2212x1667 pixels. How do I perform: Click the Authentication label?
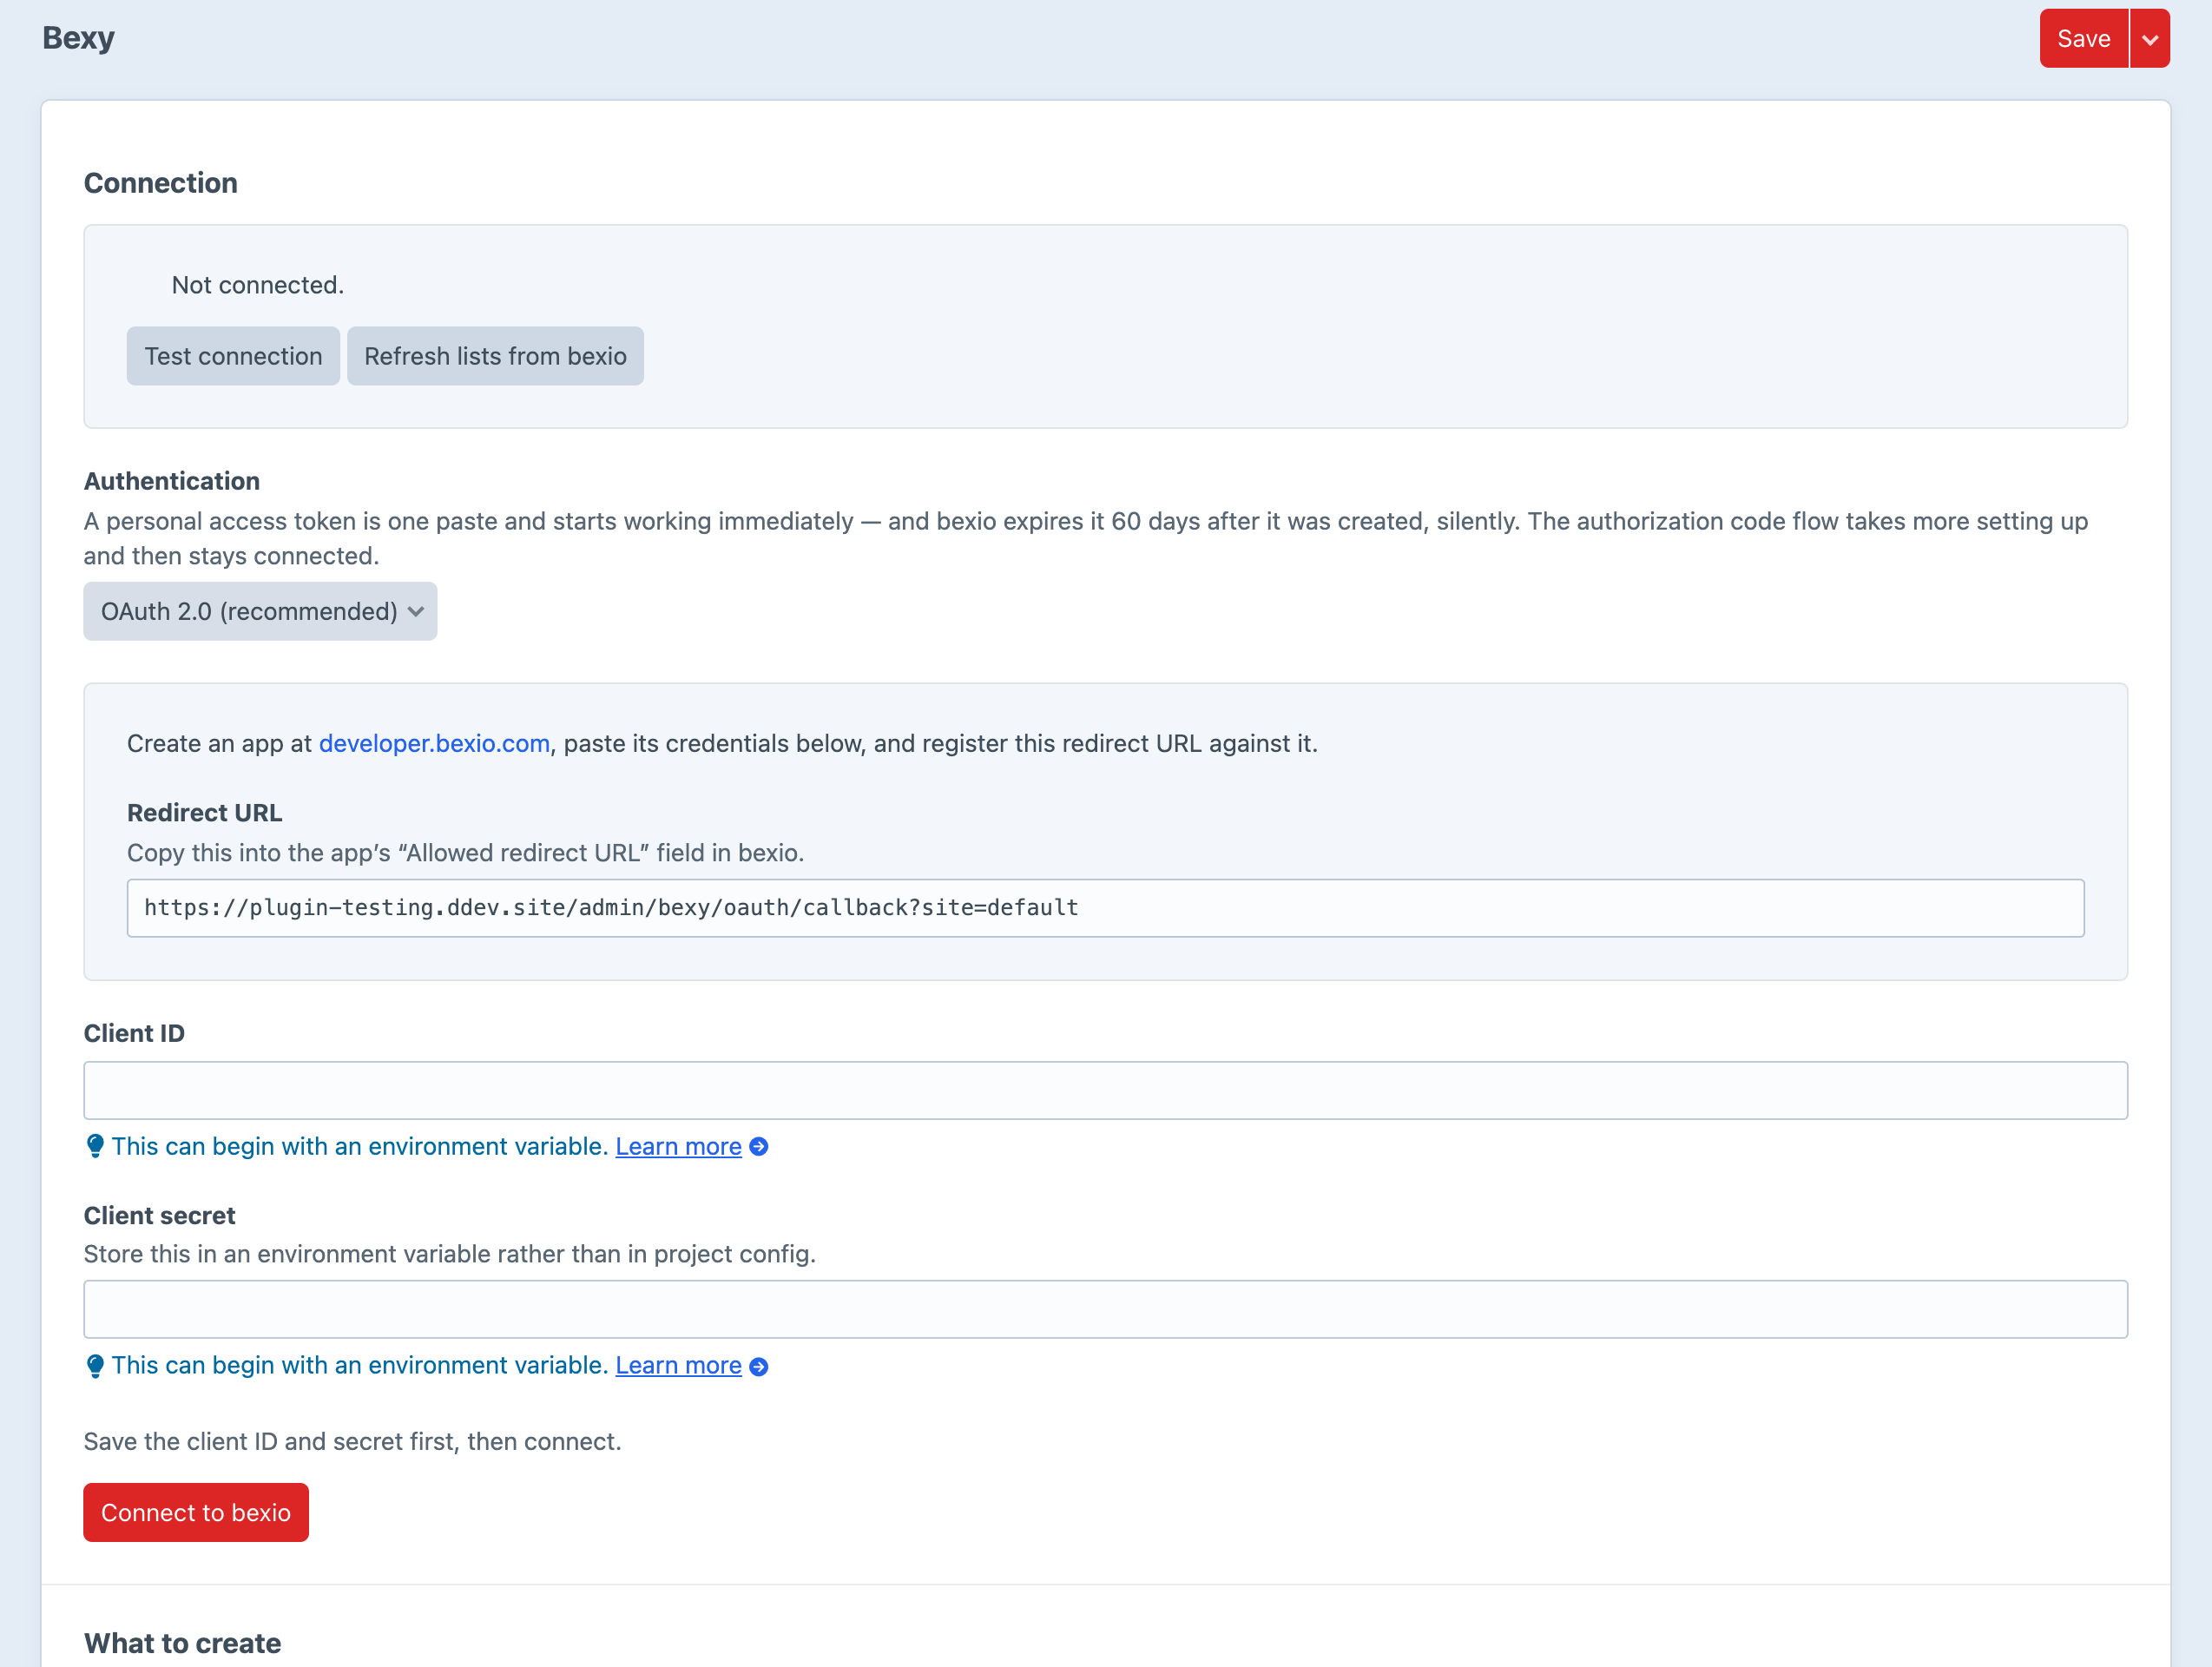172,481
